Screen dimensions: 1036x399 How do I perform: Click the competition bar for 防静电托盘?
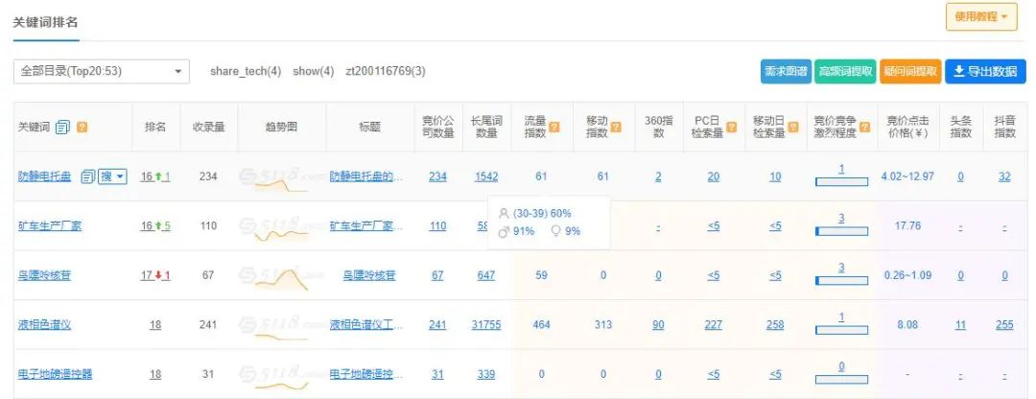point(842,181)
